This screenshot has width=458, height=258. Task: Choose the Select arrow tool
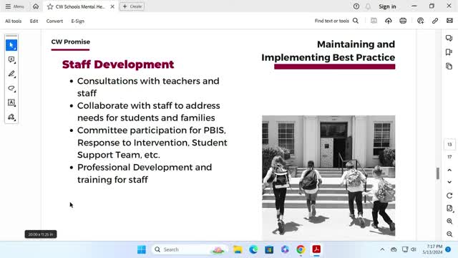[11, 45]
